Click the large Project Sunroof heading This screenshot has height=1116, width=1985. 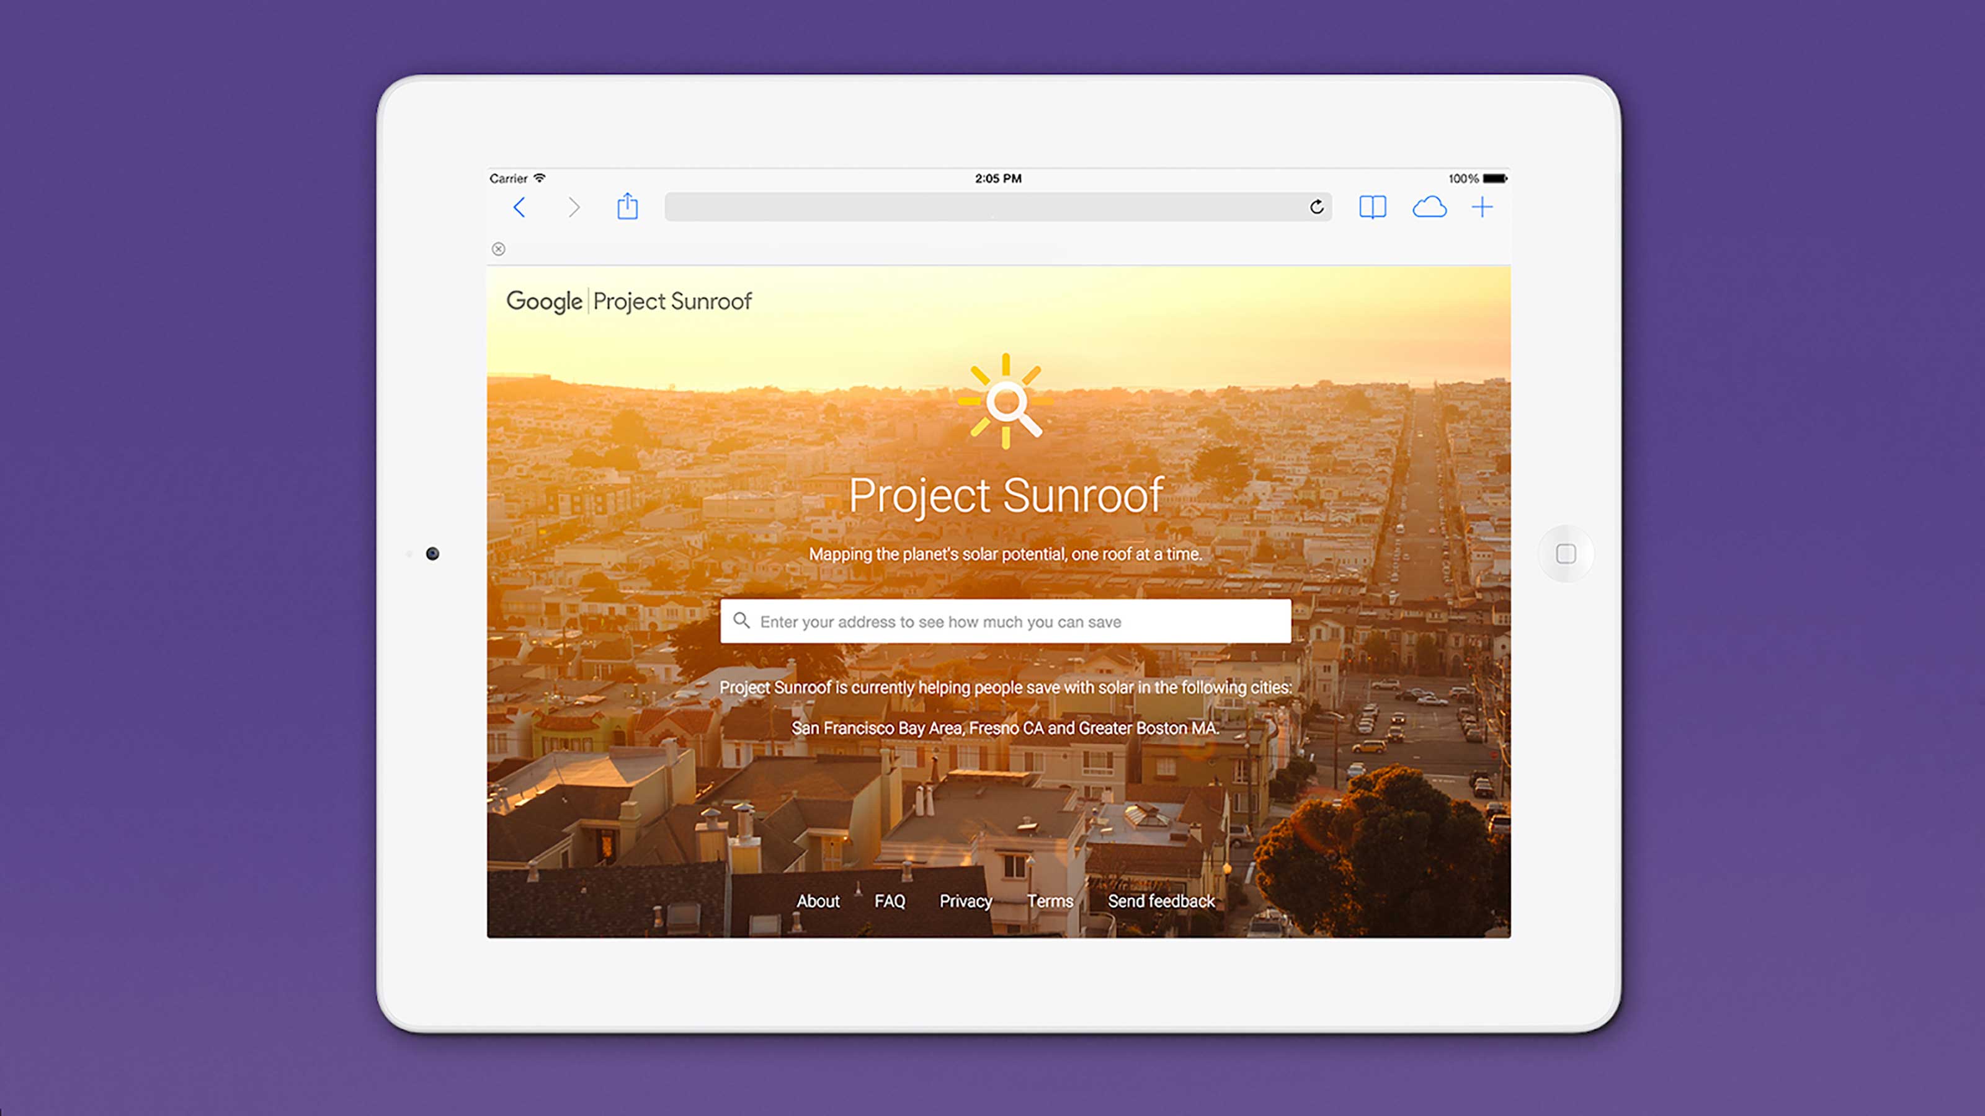pos(1006,495)
